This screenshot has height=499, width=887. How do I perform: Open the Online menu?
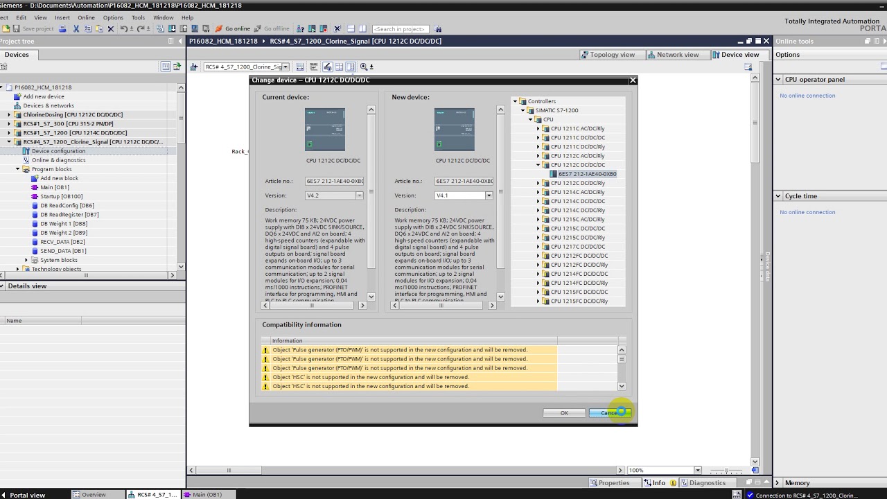point(87,17)
